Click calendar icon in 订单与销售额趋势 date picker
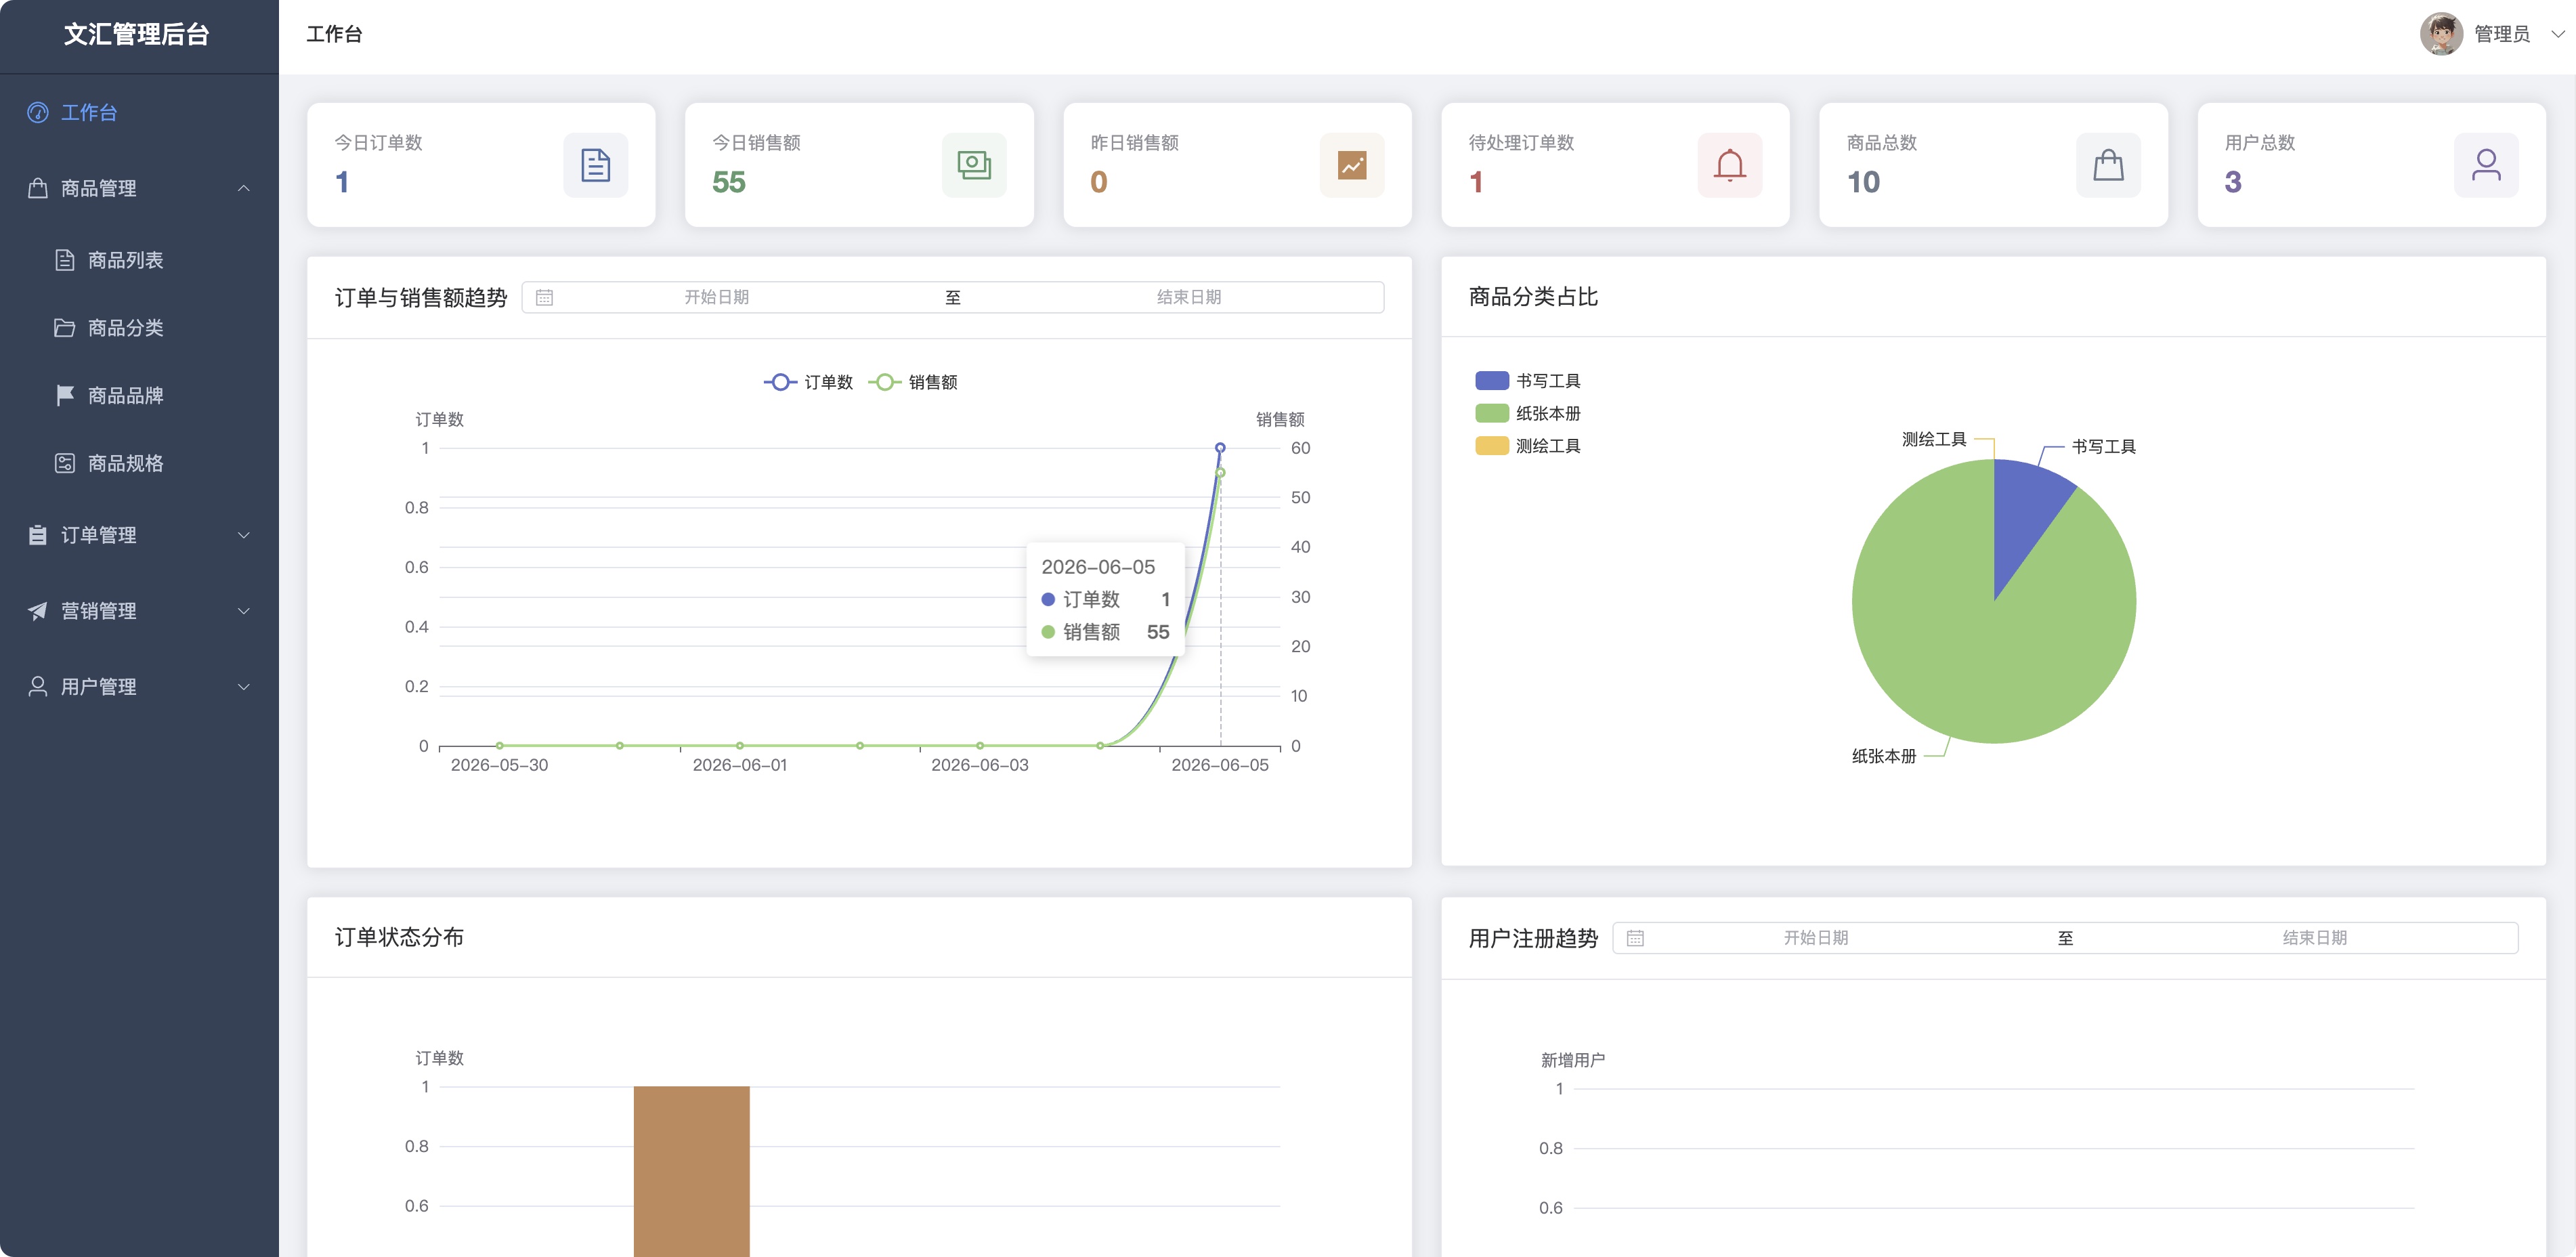The height and width of the screenshot is (1257, 2576). [544, 297]
